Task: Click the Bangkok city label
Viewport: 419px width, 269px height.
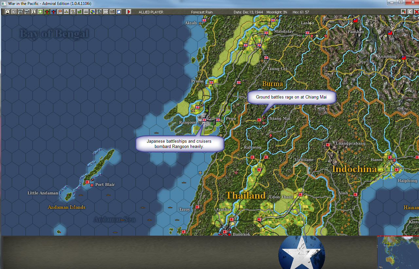Action: point(241,234)
